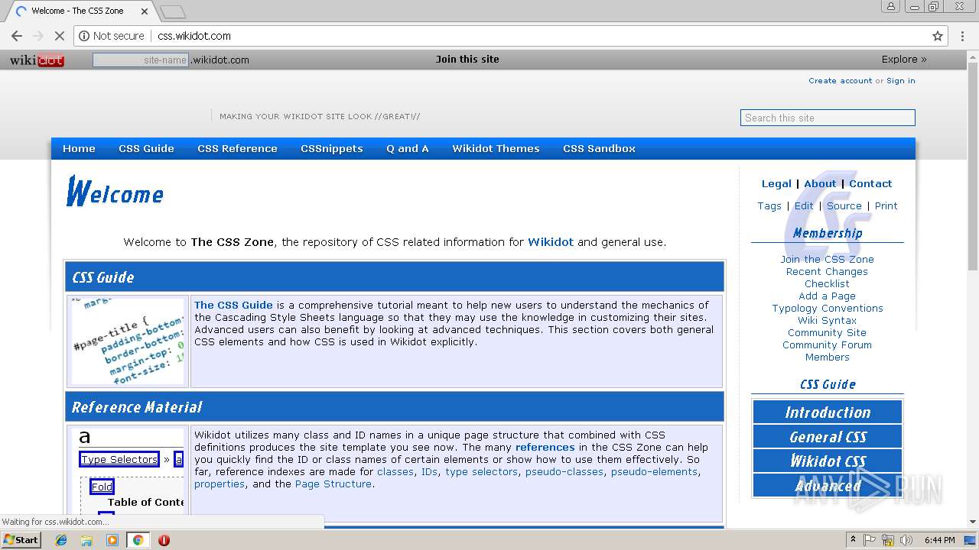
Task: Click the Wikidot link in welcome text
Action: (x=551, y=242)
